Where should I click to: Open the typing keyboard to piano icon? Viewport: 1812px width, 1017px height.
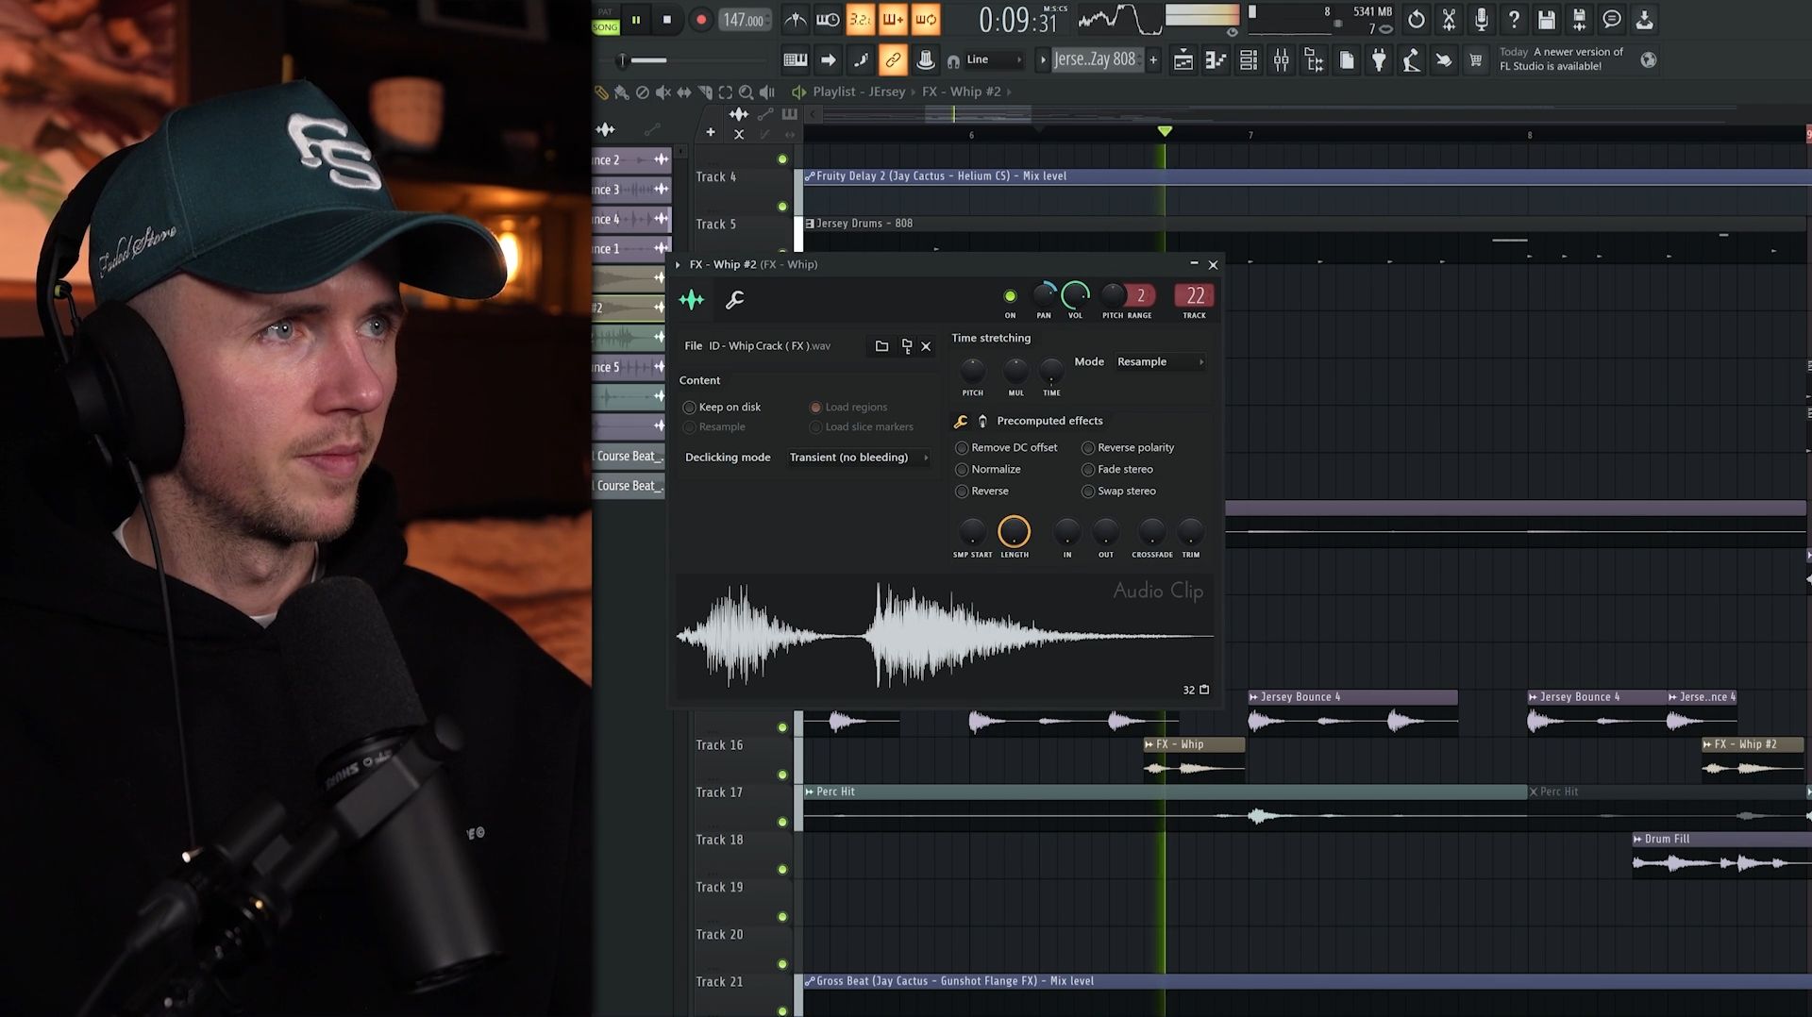point(796,60)
